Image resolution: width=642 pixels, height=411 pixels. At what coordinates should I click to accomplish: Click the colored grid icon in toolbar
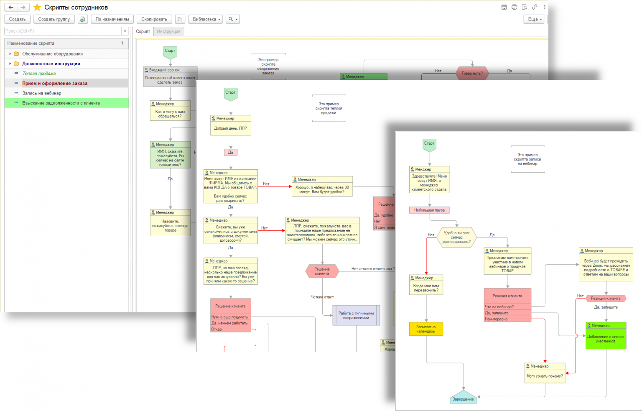(x=180, y=19)
